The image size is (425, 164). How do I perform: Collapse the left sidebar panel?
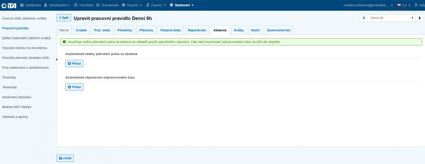56,59
